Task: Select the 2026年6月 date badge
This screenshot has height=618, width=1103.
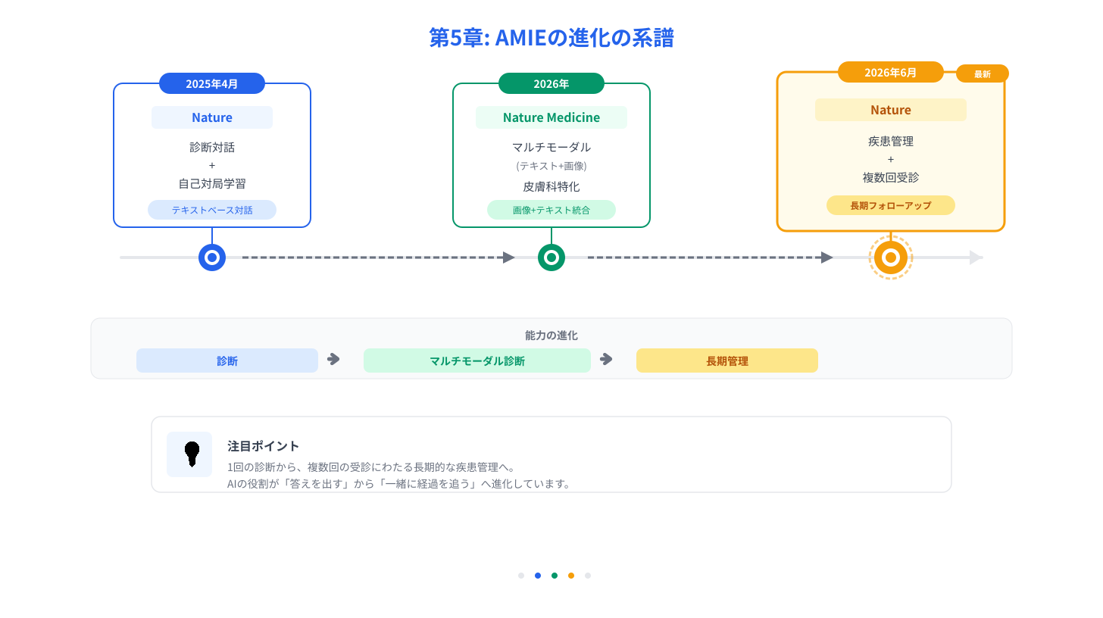Action: [891, 72]
